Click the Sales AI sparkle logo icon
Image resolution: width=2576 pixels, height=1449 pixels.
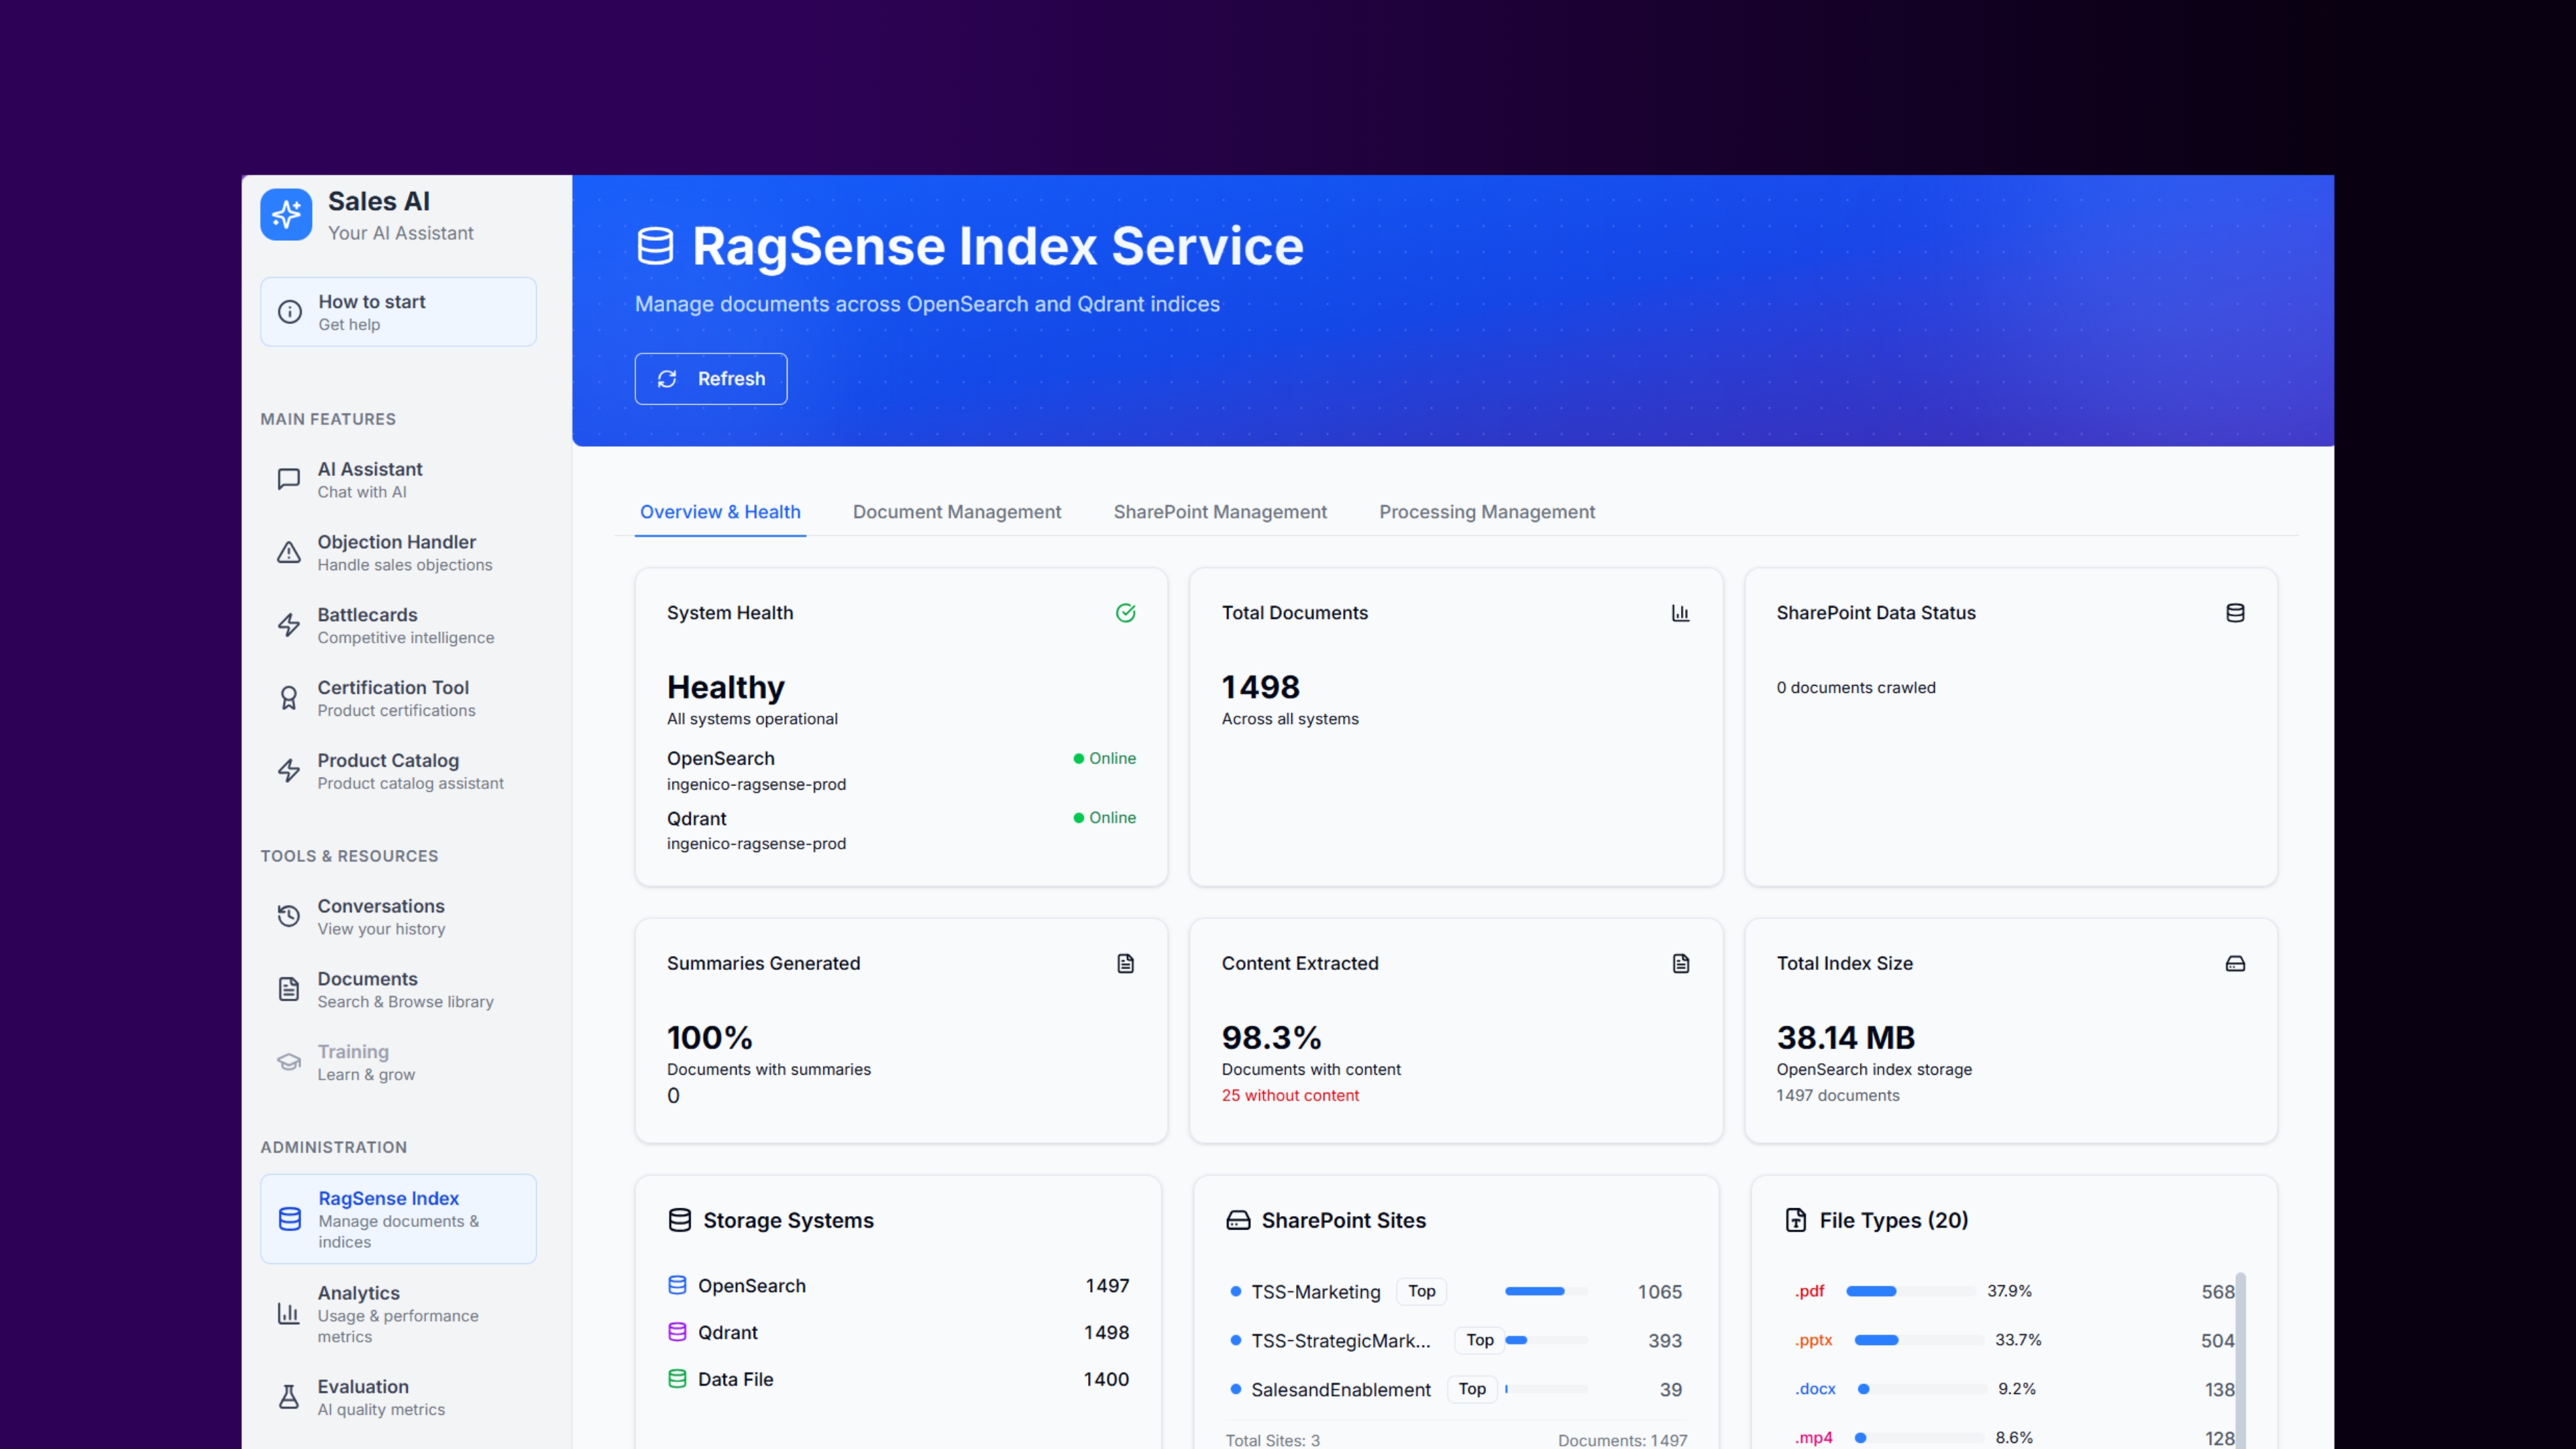[x=286, y=214]
